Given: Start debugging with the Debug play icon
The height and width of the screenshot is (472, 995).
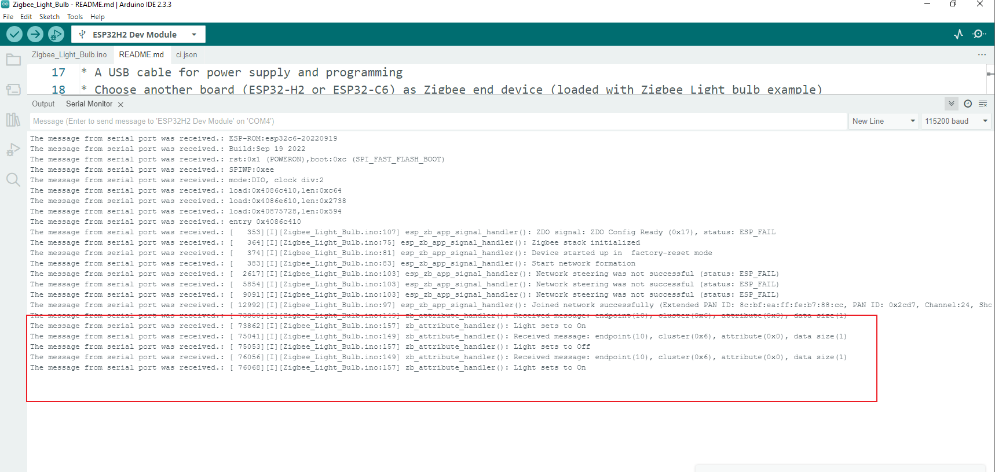Looking at the screenshot, I should (56, 35).
